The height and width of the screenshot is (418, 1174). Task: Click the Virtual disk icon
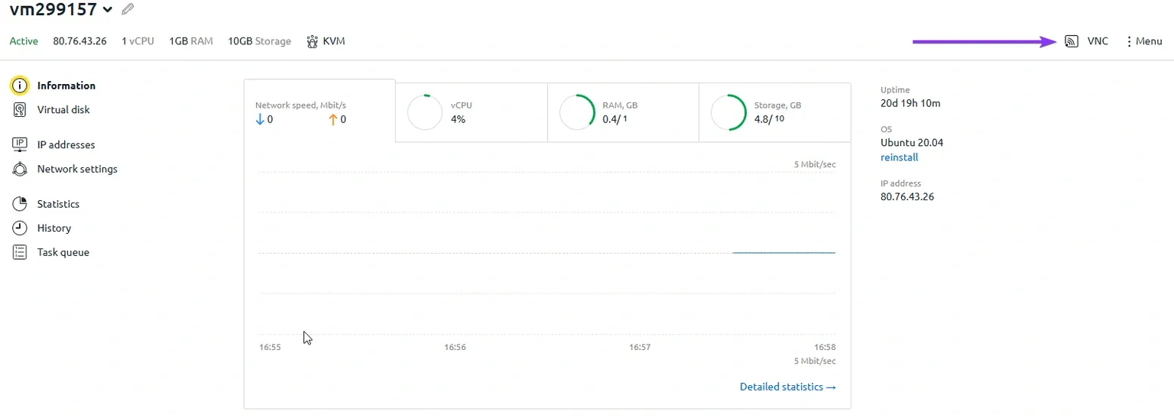20,110
